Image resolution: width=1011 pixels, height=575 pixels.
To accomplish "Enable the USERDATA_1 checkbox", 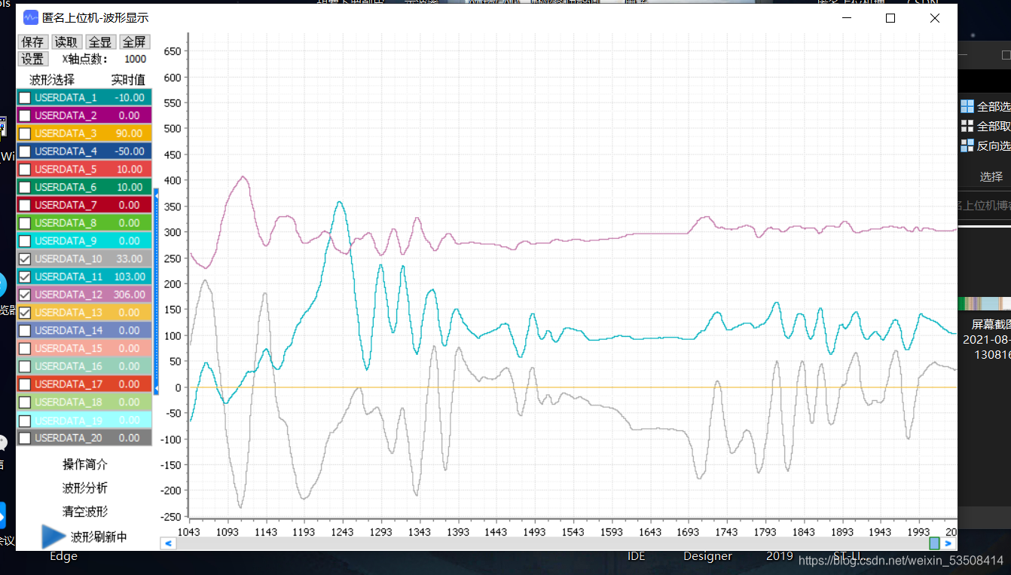I will pos(25,98).
